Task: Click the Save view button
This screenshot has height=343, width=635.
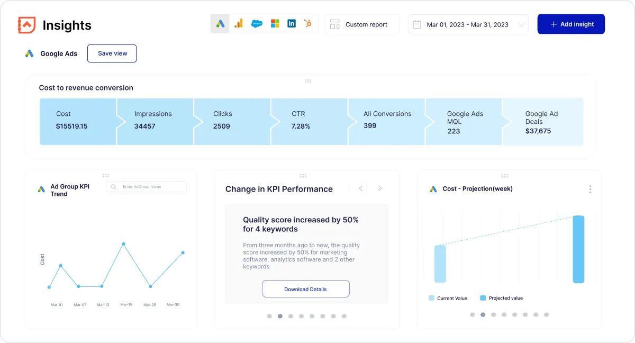Action: point(112,53)
